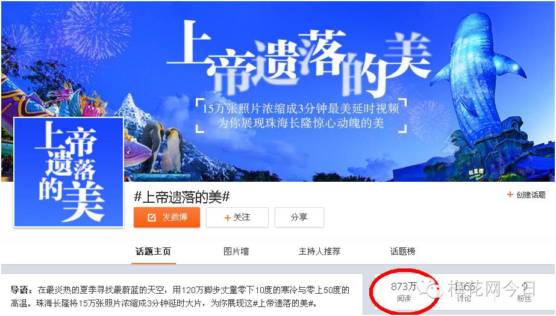The image size is (556, 316).
Task: Click the pencil compose icon on 发微博
Action: click(151, 217)
